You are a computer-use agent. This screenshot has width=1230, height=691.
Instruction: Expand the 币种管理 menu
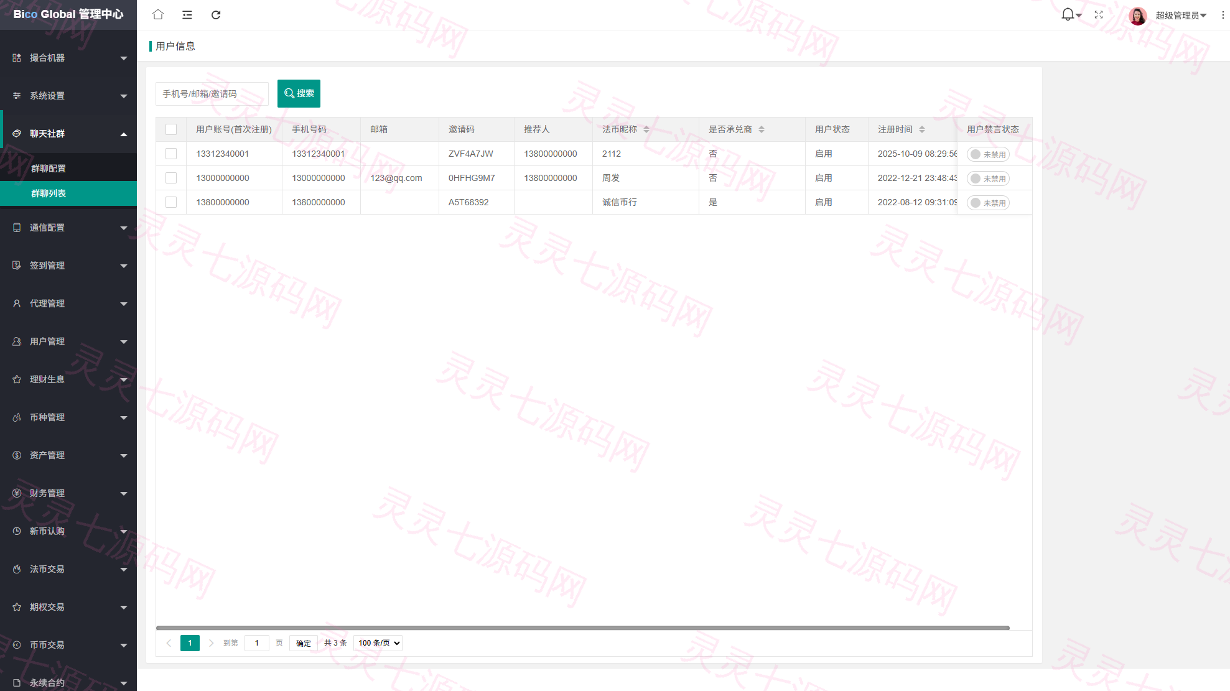point(68,417)
